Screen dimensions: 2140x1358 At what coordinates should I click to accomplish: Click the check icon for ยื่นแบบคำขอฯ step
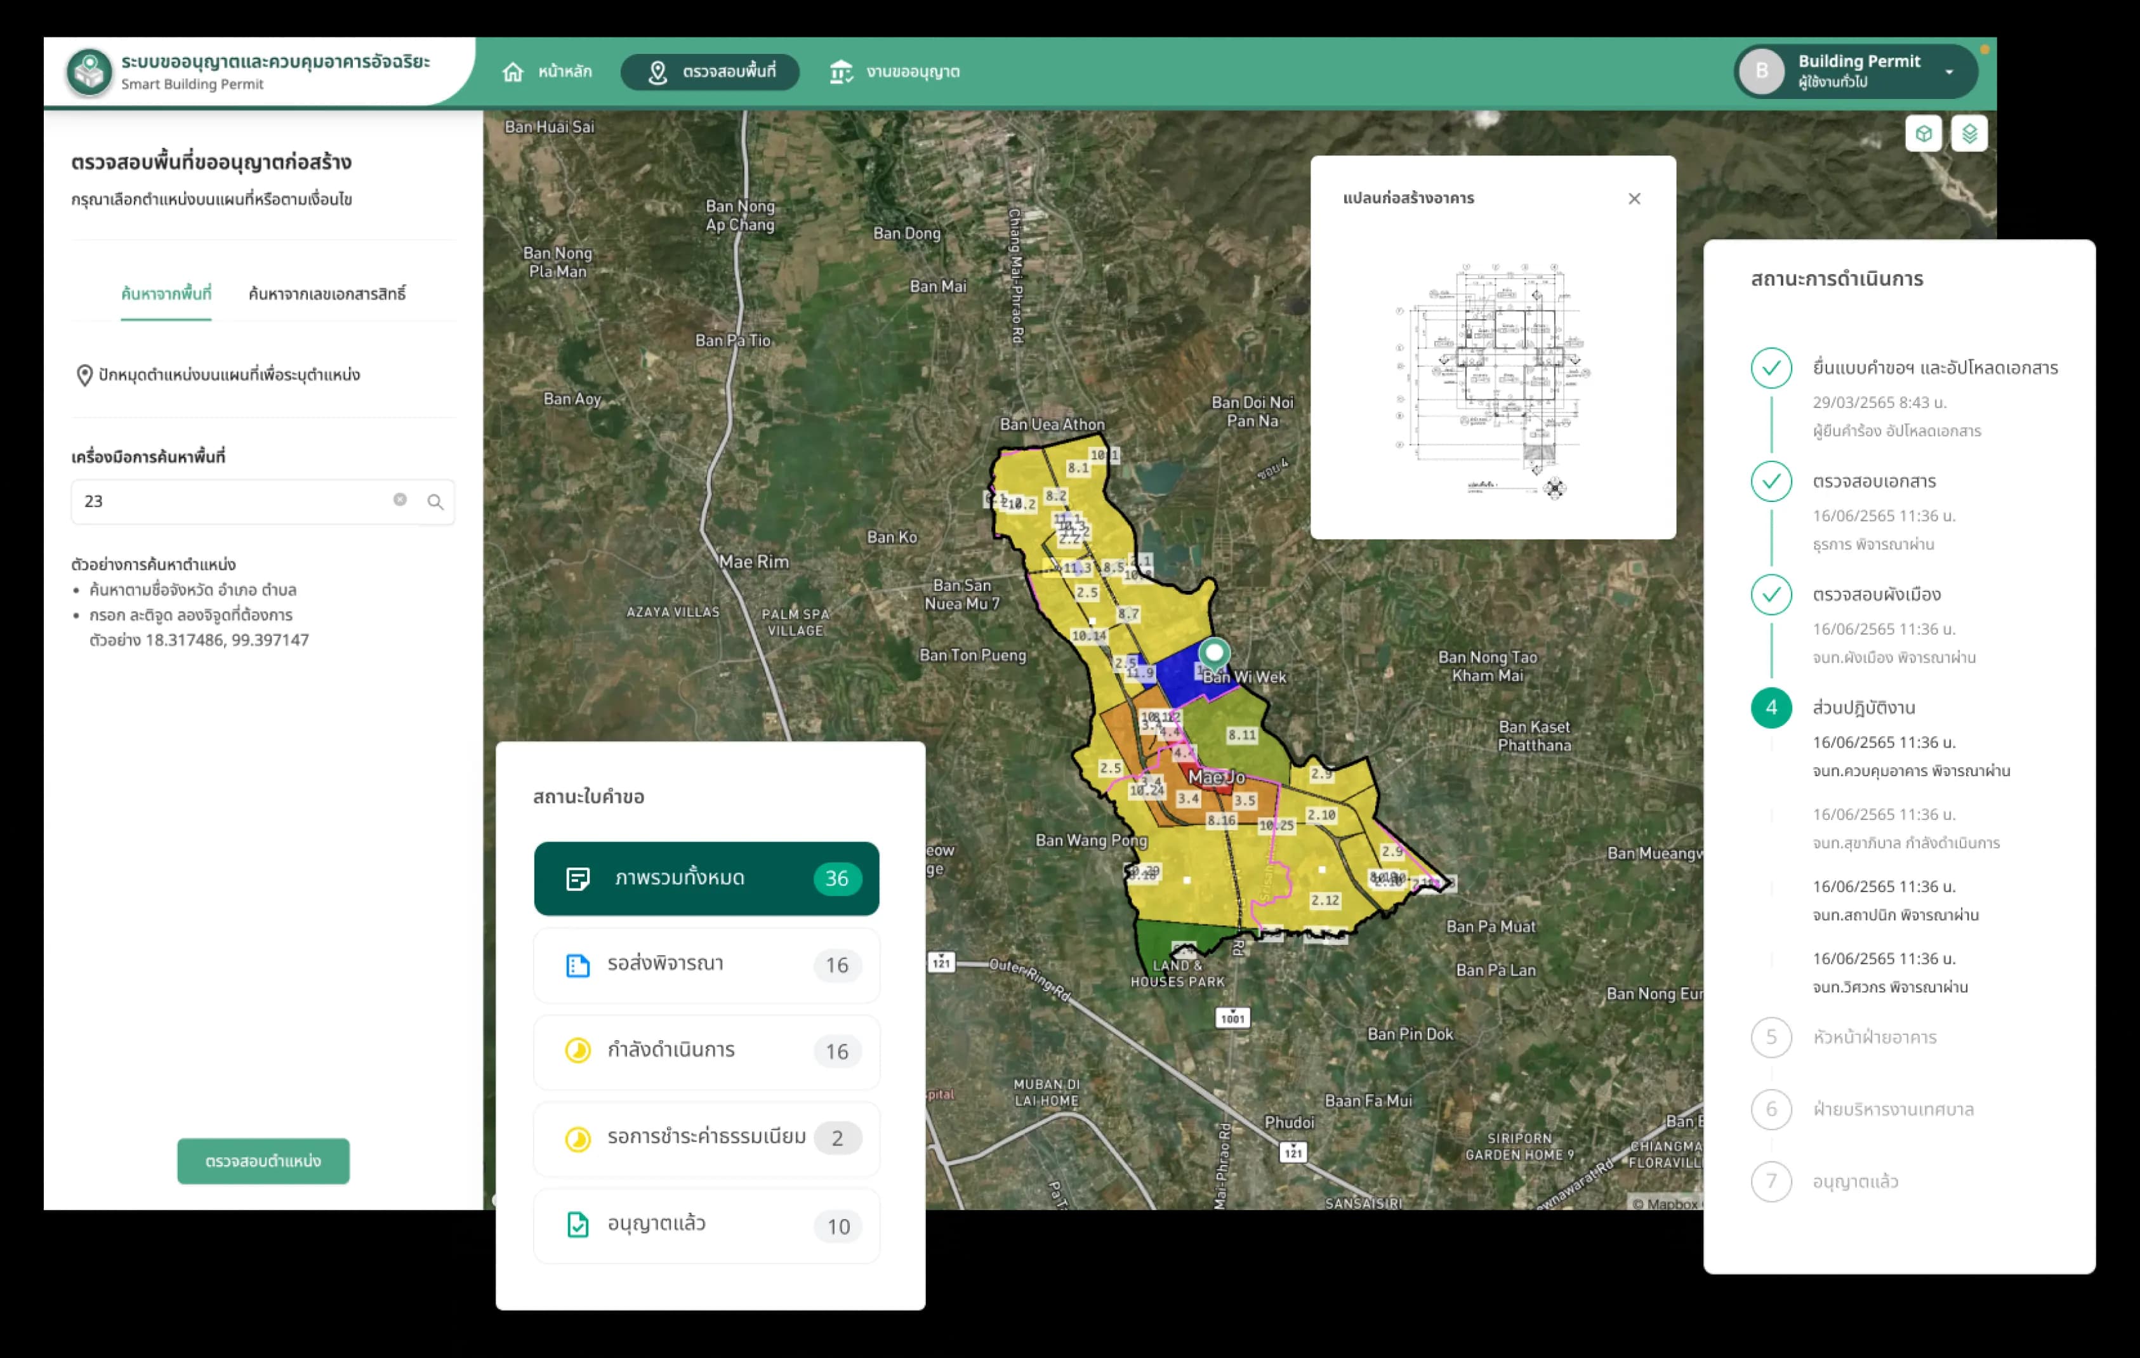1771,368
